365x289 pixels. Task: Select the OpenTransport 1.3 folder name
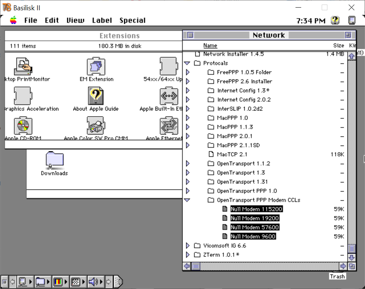(241, 173)
